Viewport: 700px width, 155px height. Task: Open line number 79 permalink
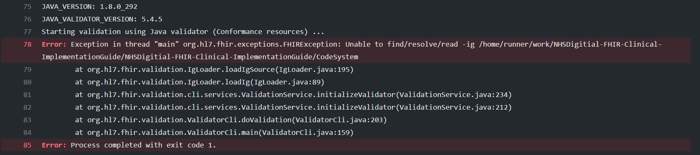(x=27, y=70)
